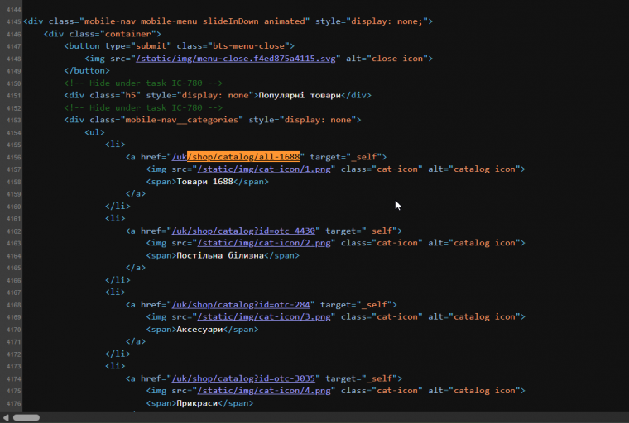629x423 pixels.
Task: Follow the cat-icon/4.png source link
Action: point(264,391)
